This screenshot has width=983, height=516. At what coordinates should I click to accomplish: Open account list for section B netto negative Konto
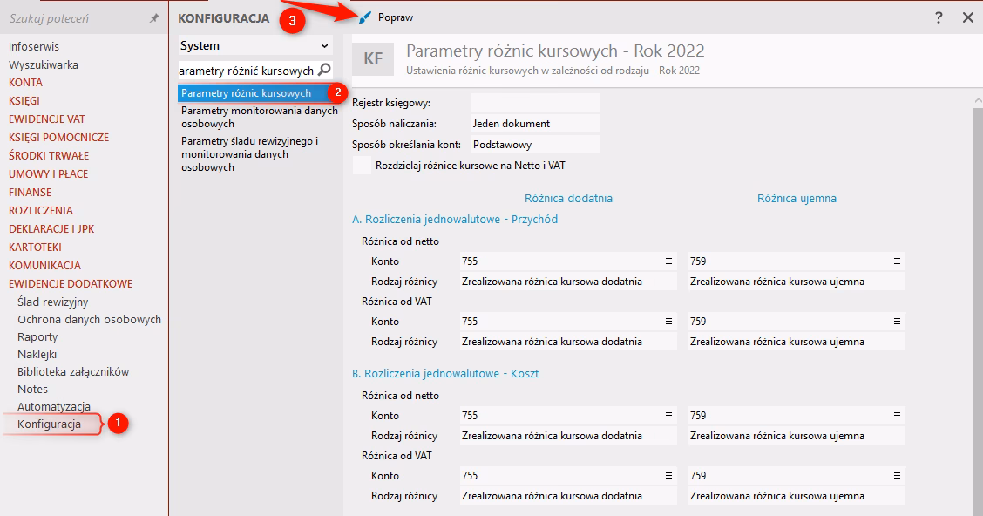tap(896, 416)
